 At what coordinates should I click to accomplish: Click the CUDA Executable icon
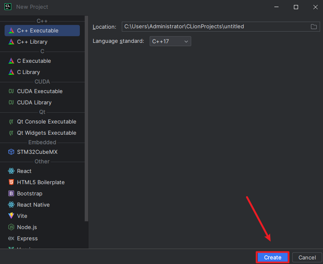click(x=11, y=91)
